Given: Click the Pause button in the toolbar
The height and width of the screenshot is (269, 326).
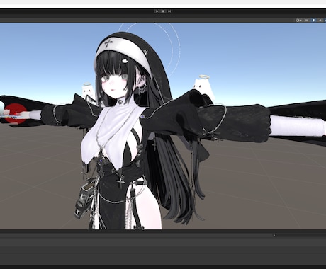Looking at the screenshot, I should 163,11.
